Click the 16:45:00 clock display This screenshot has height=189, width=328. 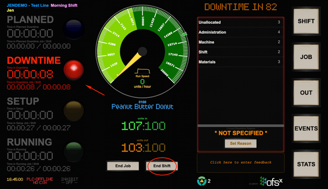[x=15, y=179]
